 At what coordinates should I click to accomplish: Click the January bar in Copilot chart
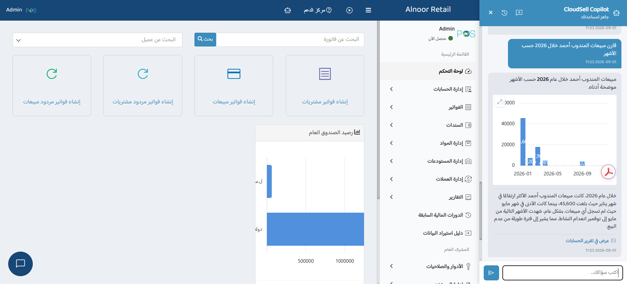523,142
